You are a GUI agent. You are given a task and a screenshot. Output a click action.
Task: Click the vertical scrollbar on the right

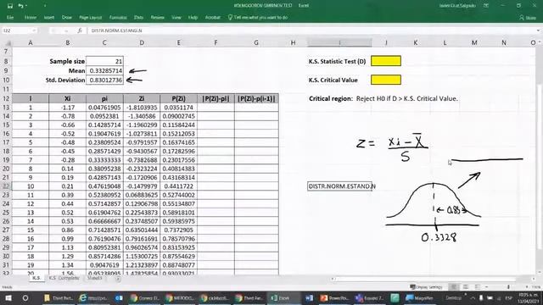pos(540,166)
